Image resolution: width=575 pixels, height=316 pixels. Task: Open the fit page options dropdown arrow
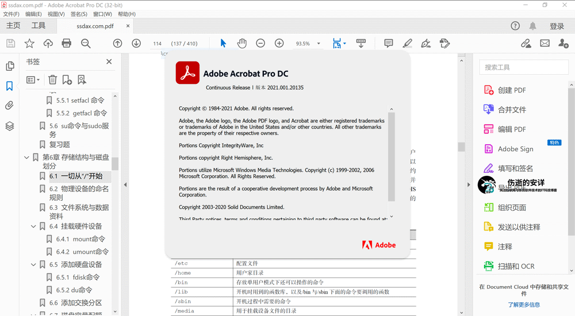point(344,43)
